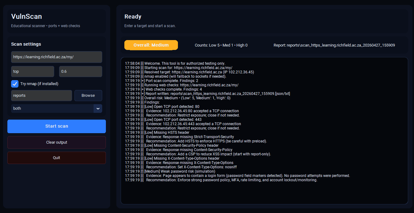Click the log line 'Resolved target' with IP
The width and height of the screenshot is (414, 213).
tap(190, 72)
